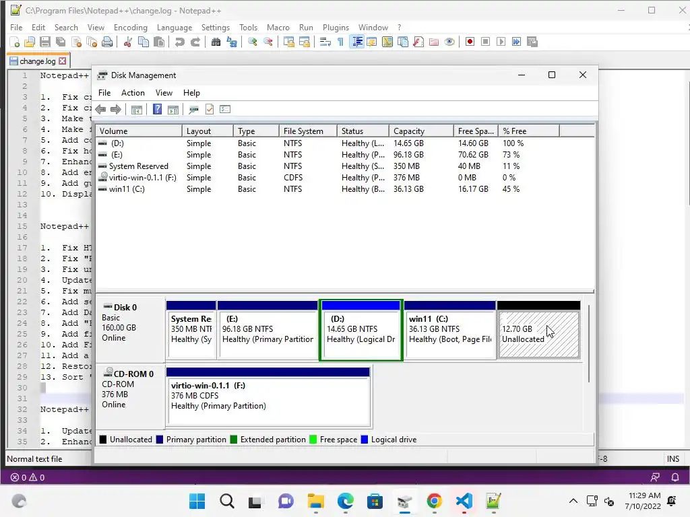
Task: Open Google Chrome from taskbar
Action: [435, 501]
